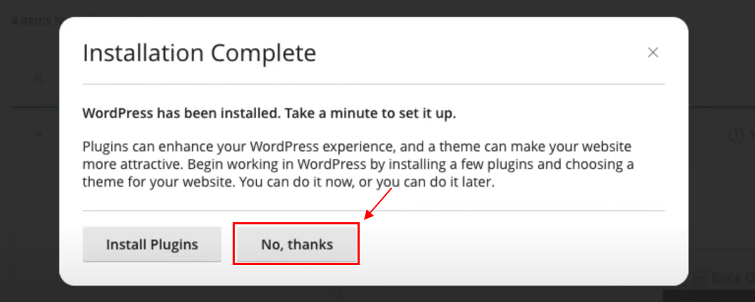Close the Installation Complete dialog

652,52
